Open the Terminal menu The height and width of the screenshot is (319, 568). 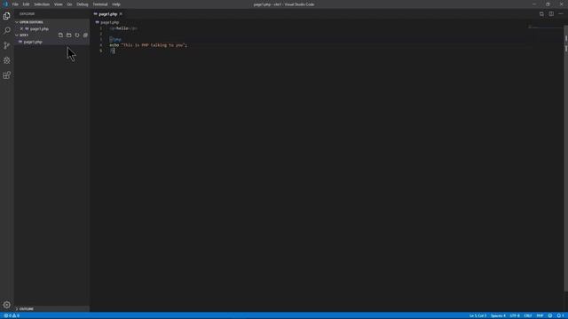coord(100,4)
